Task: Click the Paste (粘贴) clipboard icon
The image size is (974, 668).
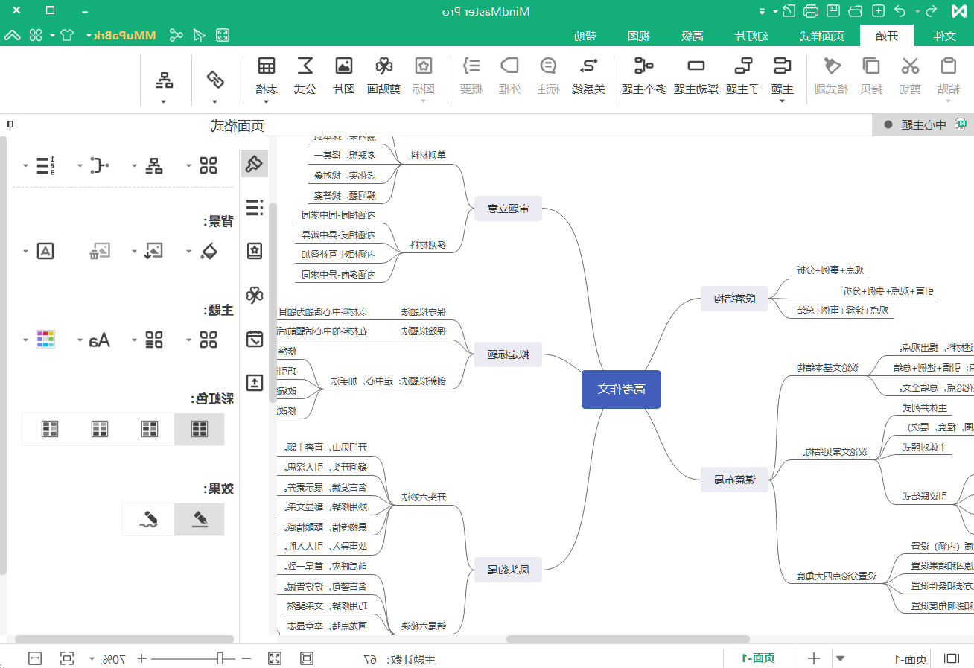Action: point(948,66)
